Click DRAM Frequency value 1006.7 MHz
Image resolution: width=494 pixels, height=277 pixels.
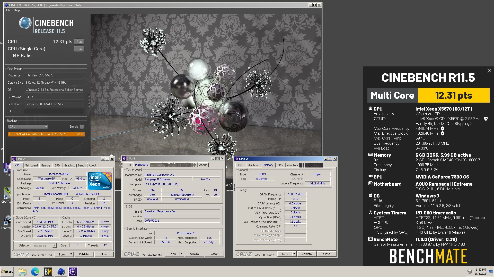295,194
